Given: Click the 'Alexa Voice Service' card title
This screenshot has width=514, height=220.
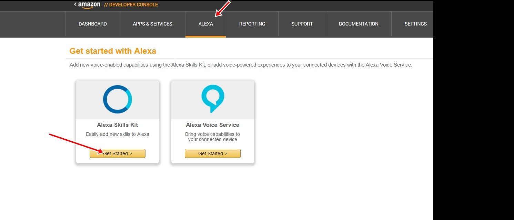Looking at the screenshot, I should pos(213,125).
